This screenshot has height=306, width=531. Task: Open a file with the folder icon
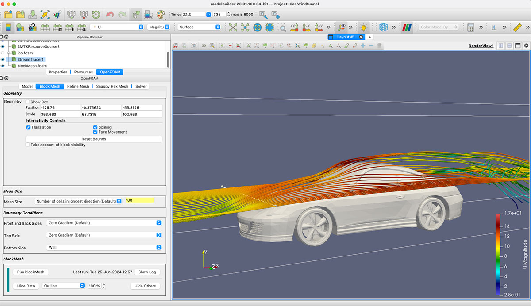[x=8, y=14]
